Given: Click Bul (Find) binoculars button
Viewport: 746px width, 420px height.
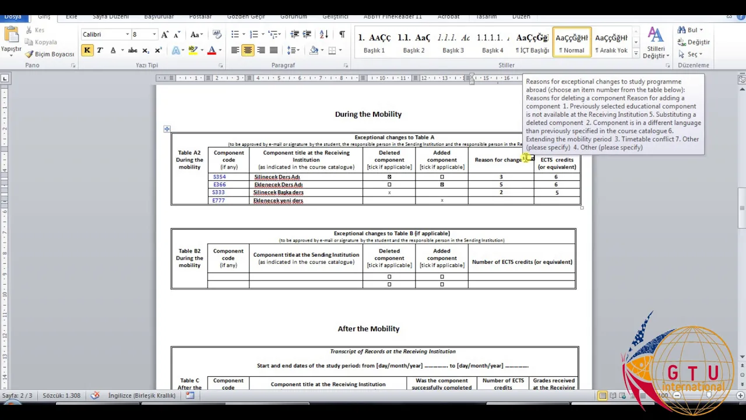Looking at the screenshot, I should pos(689,30).
